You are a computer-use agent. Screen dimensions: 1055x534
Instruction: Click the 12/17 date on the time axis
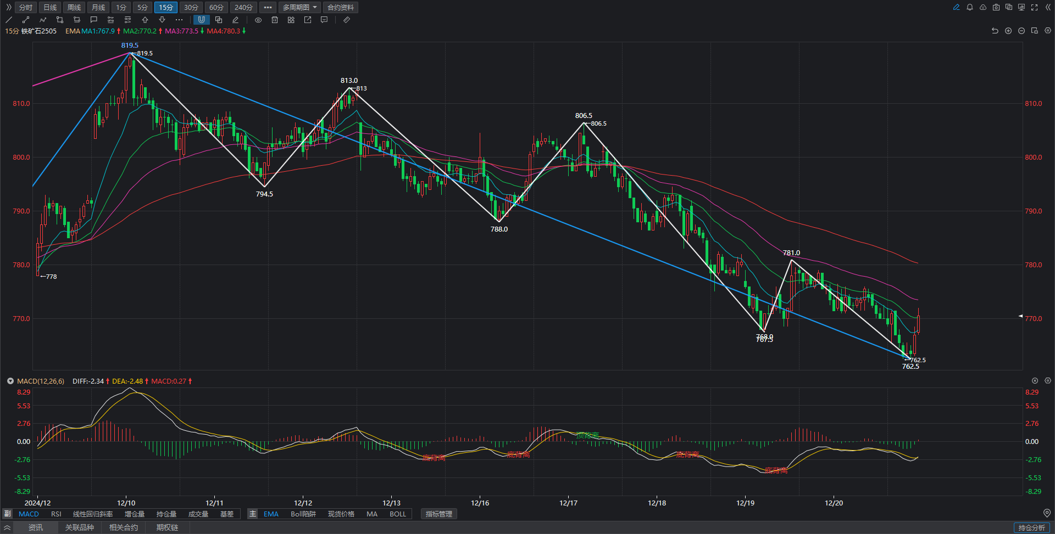[568, 503]
